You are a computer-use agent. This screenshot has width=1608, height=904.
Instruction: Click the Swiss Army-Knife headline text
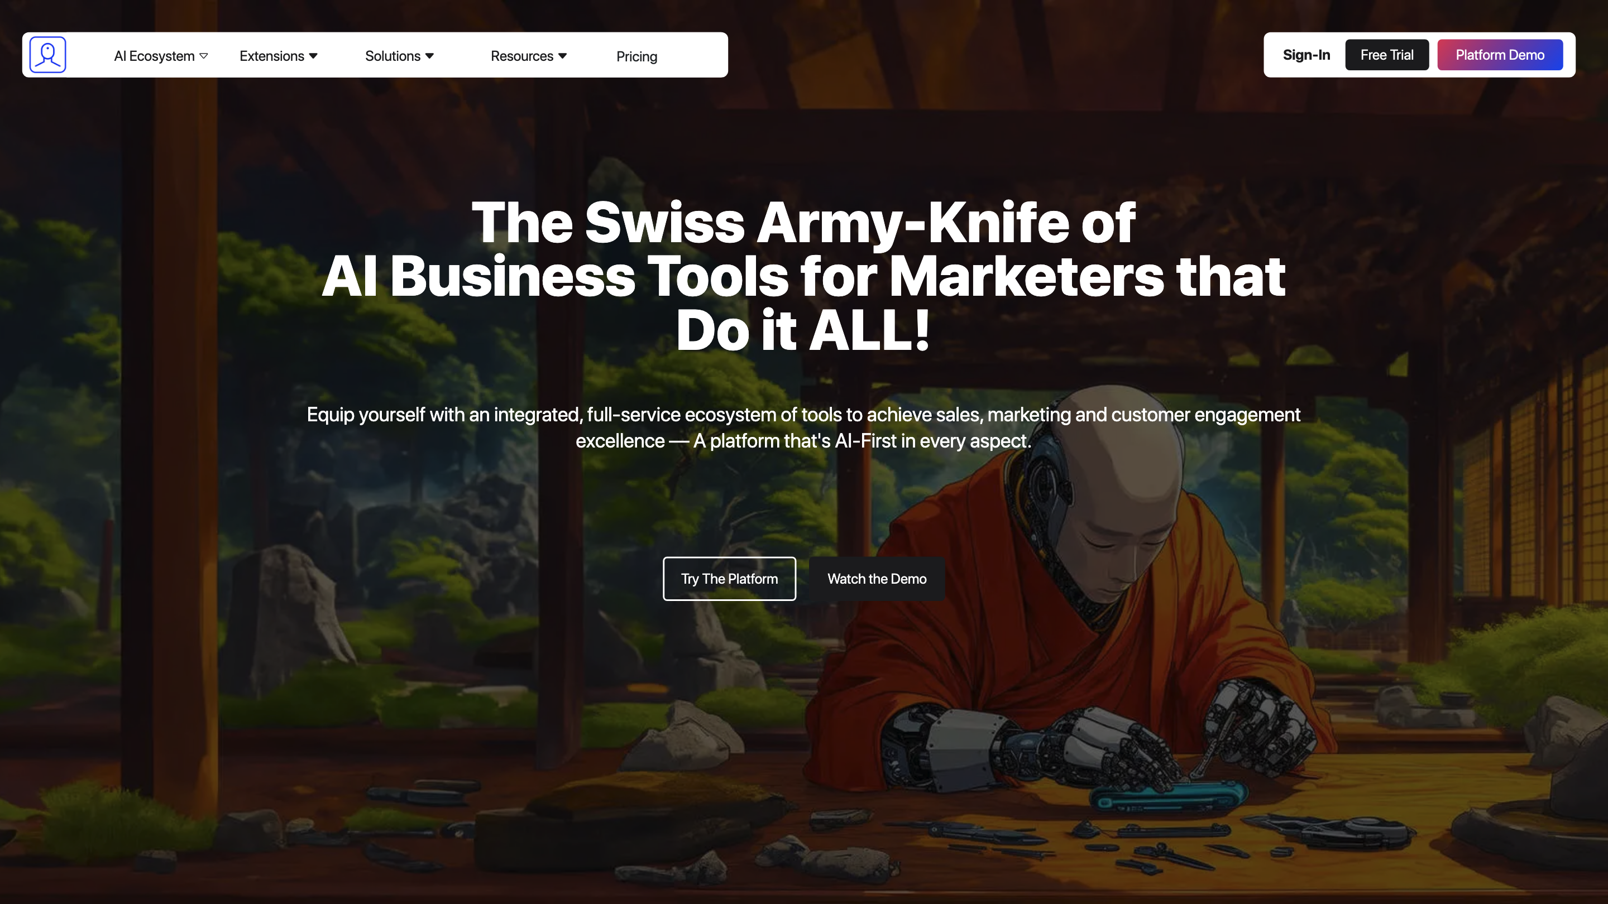click(x=803, y=276)
